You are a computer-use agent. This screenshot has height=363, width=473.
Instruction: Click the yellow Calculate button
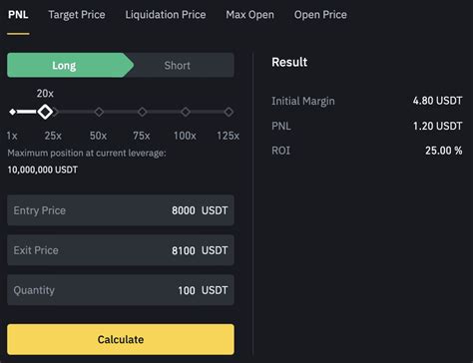click(121, 339)
